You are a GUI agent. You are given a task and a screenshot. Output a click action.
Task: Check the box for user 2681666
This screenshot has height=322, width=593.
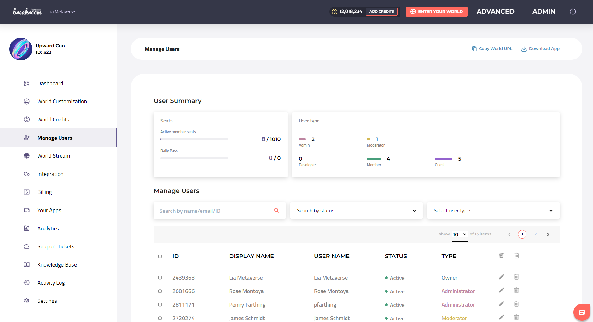pos(160,291)
